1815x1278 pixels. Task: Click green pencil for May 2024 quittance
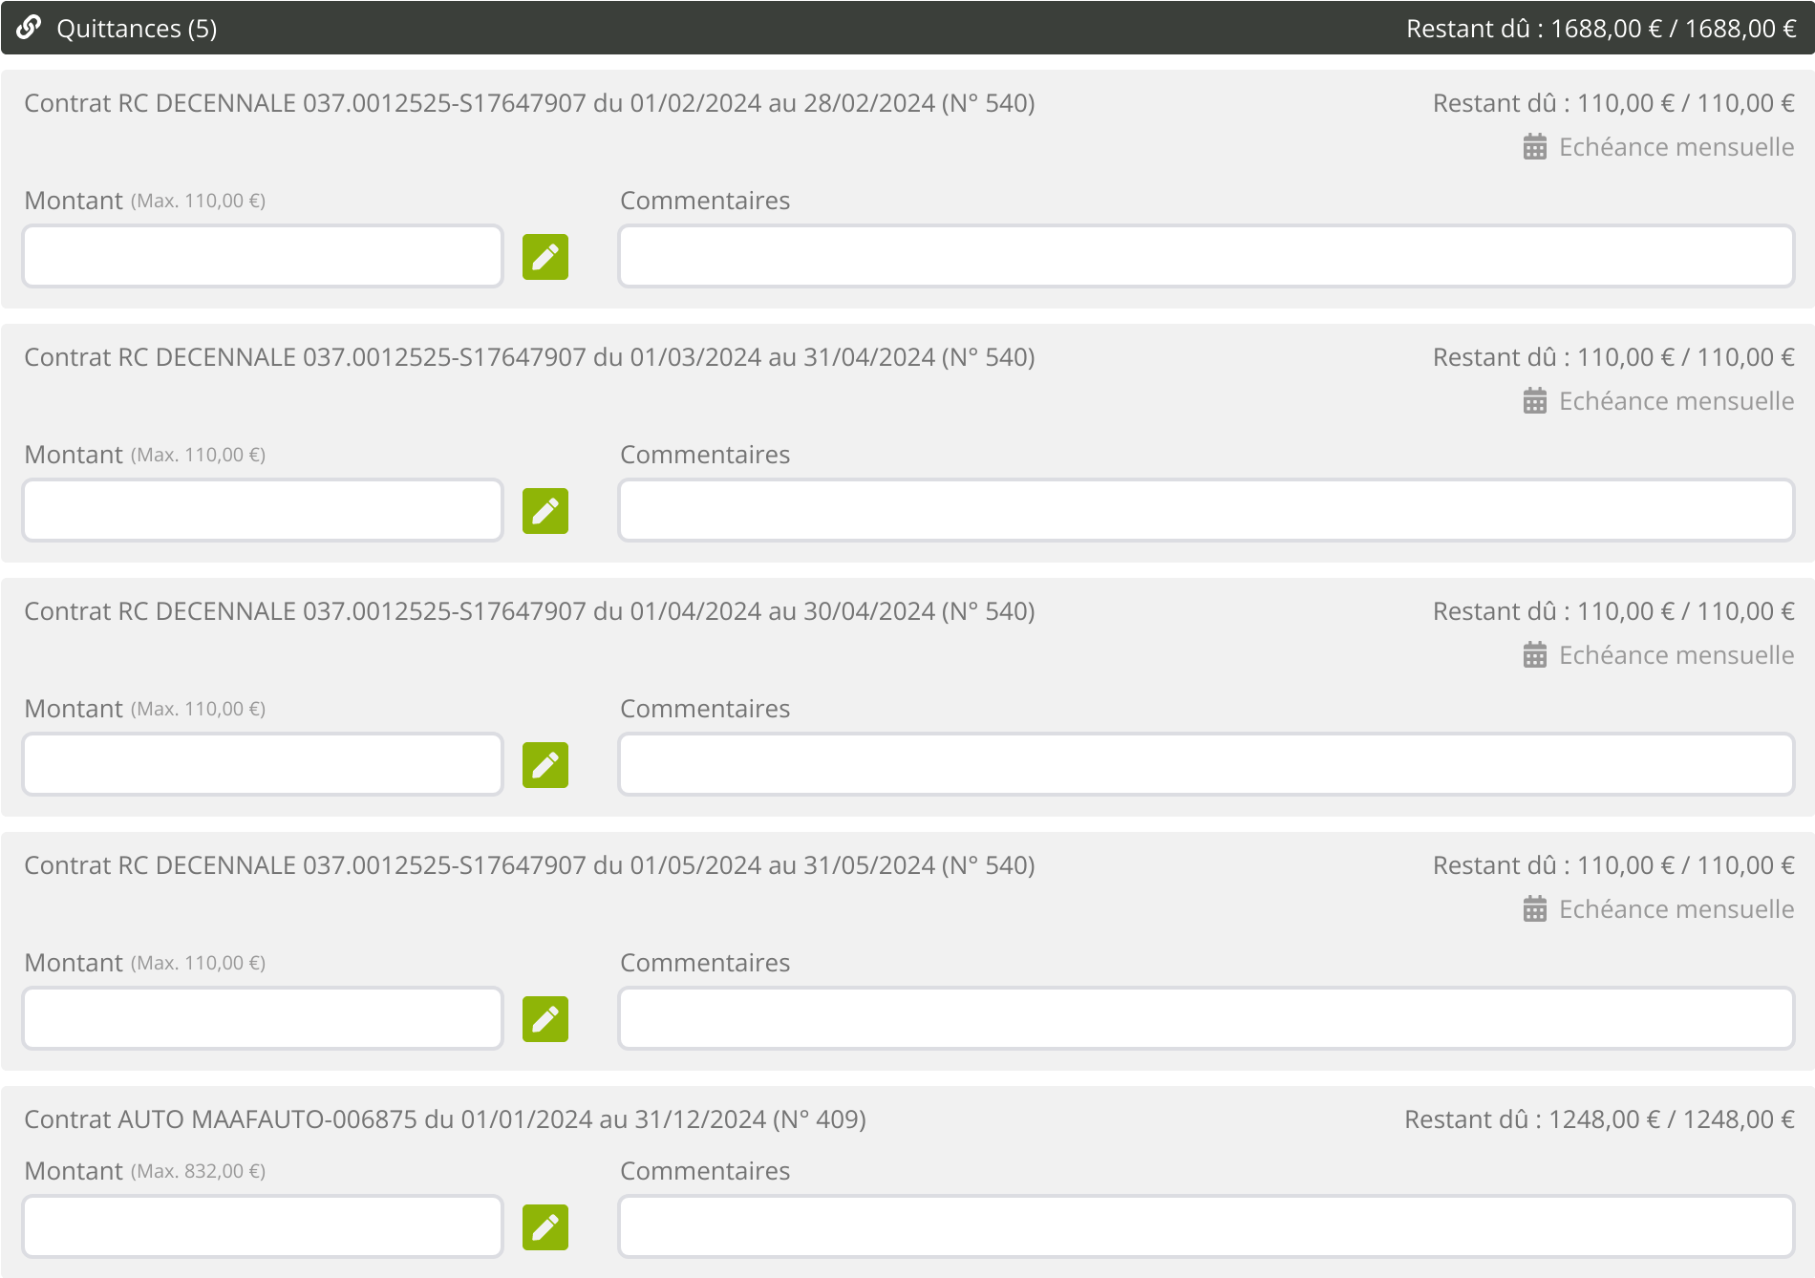(x=544, y=1019)
